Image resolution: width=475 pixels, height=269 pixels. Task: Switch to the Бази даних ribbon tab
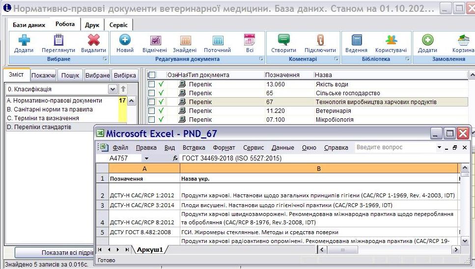coord(29,25)
